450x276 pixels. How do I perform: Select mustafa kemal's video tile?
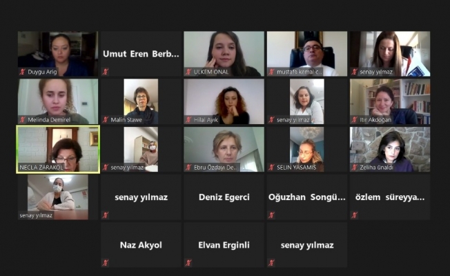click(307, 54)
